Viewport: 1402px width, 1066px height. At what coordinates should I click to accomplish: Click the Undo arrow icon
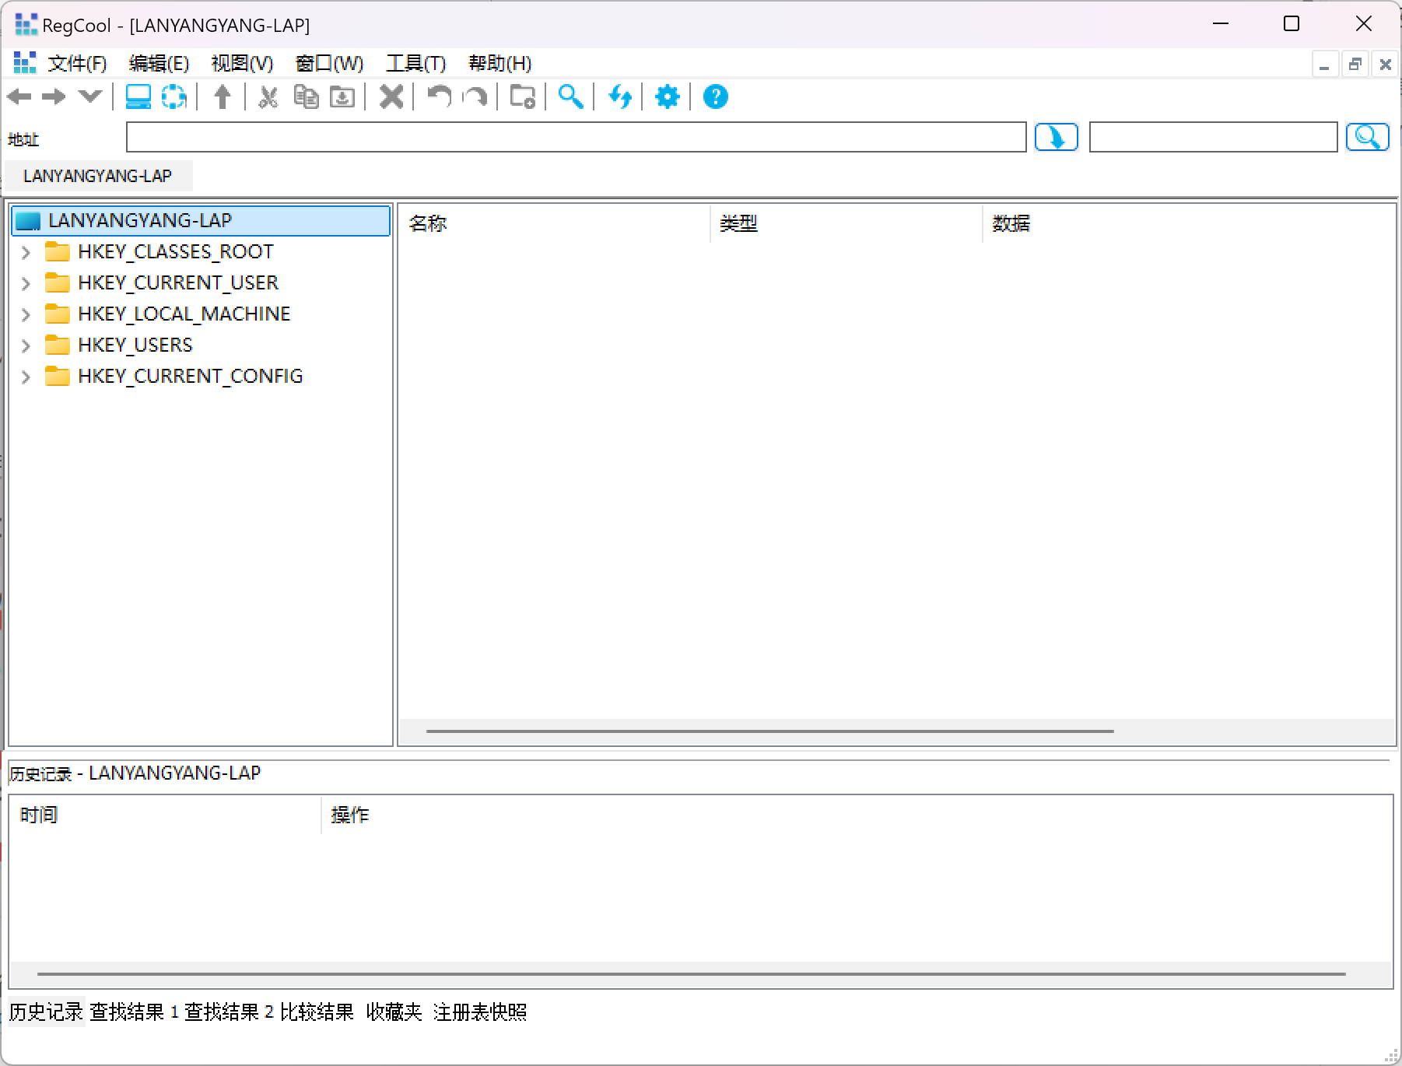pos(440,96)
